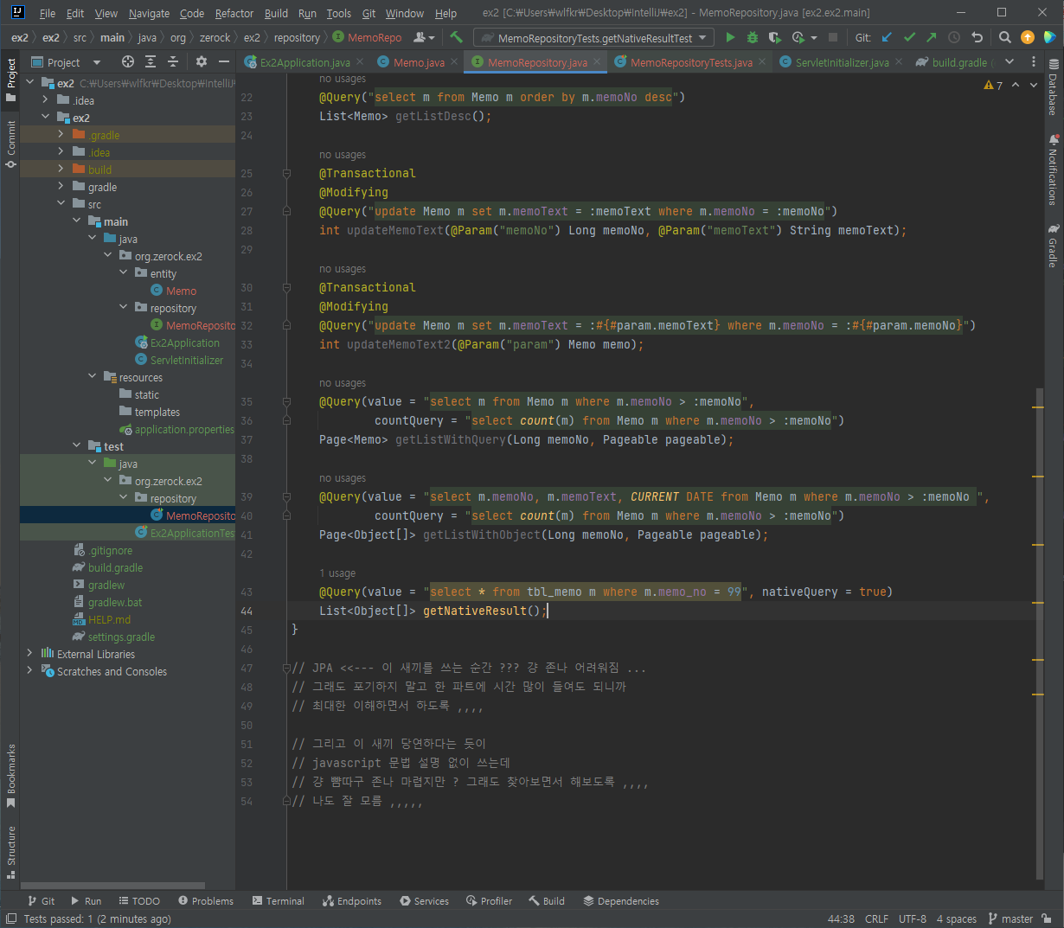Open the Endpoints tool window
The image size is (1064, 928).
(351, 900)
